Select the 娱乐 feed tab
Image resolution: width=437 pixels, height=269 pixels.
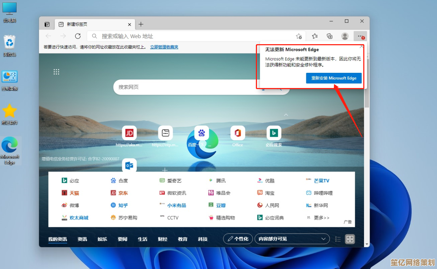(x=102, y=239)
